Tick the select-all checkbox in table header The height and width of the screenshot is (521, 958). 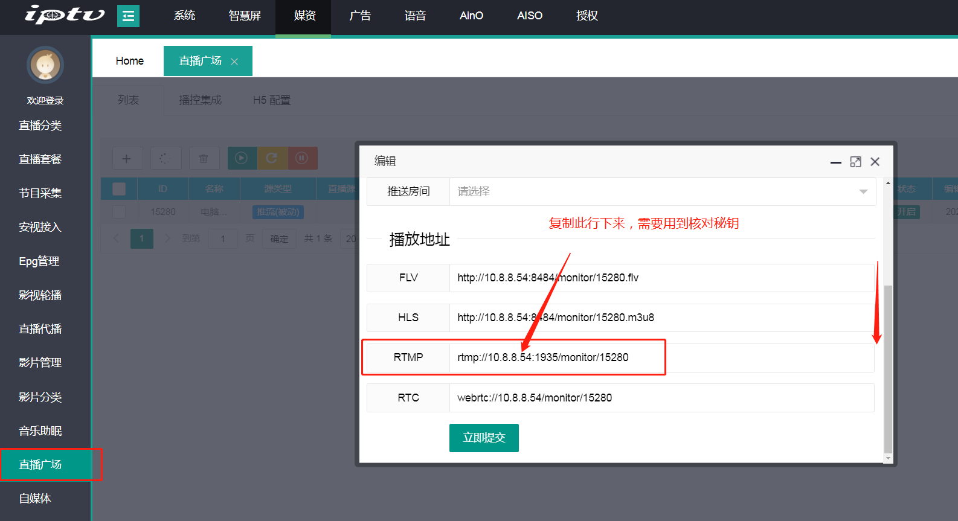point(119,189)
